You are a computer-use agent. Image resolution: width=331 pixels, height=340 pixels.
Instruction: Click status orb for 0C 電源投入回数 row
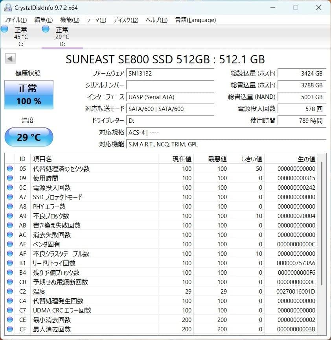(10, 187)
